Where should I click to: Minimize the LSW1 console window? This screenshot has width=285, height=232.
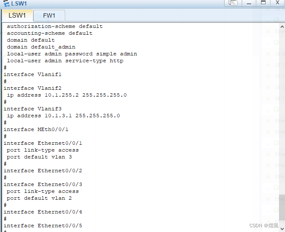[249, 3]
